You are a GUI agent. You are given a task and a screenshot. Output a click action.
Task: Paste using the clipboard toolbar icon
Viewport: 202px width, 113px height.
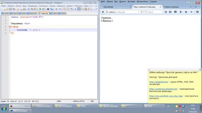point(35,9)
